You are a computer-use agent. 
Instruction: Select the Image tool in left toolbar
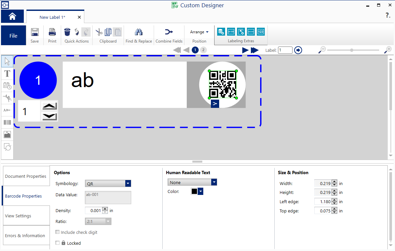[7, 135]
